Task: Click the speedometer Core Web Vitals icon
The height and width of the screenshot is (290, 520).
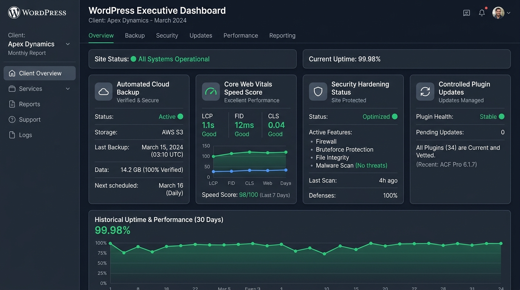Action: point(211,92)
